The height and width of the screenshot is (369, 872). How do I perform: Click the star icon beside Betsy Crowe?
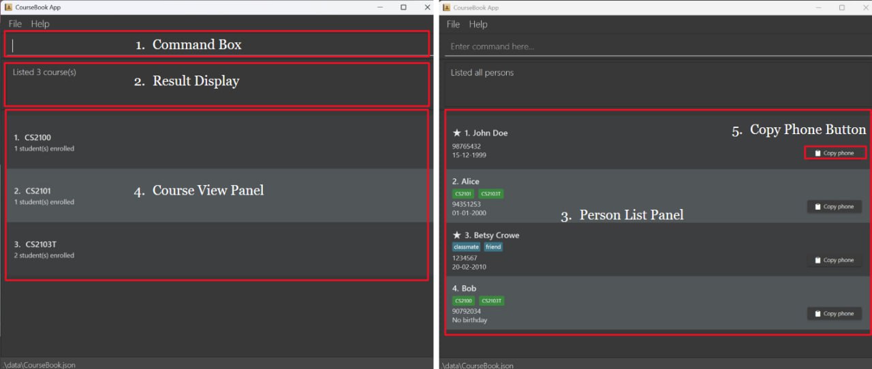456,235
